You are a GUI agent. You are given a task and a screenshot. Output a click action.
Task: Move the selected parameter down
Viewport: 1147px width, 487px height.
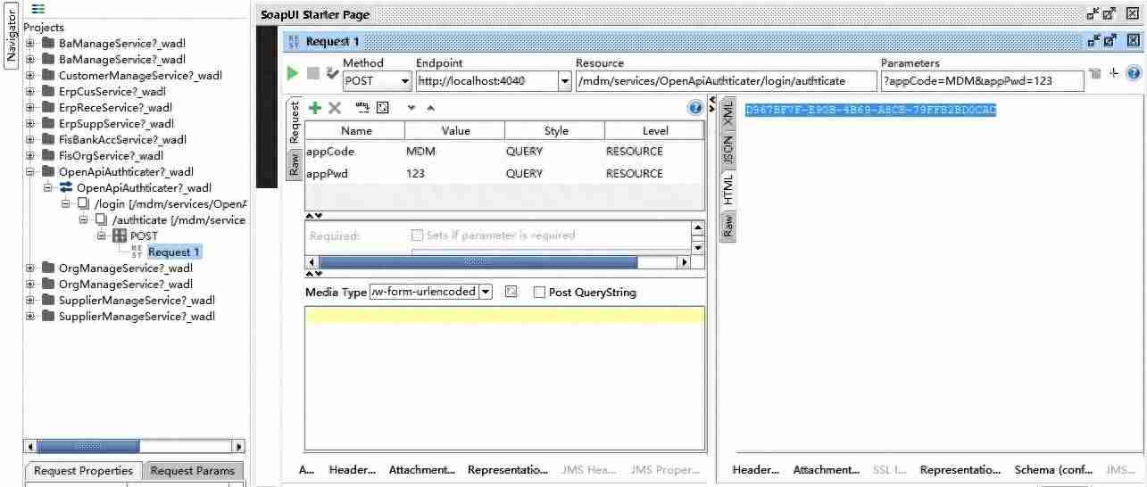[x=411, y=108]
